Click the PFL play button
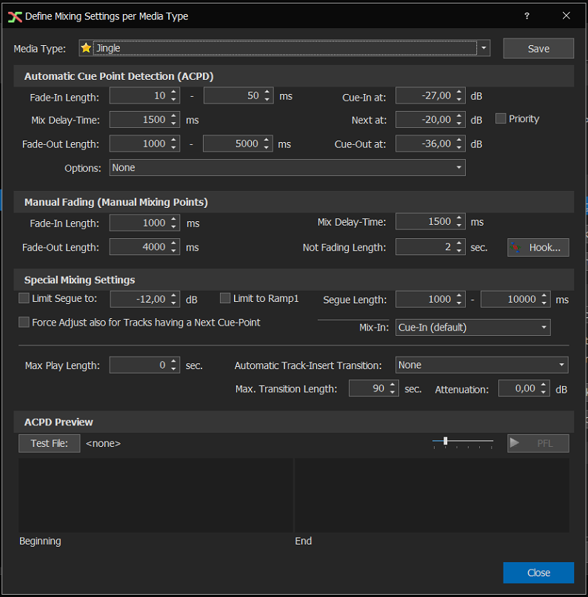Screen dimensions: 588x597 [x=538, y=443]
